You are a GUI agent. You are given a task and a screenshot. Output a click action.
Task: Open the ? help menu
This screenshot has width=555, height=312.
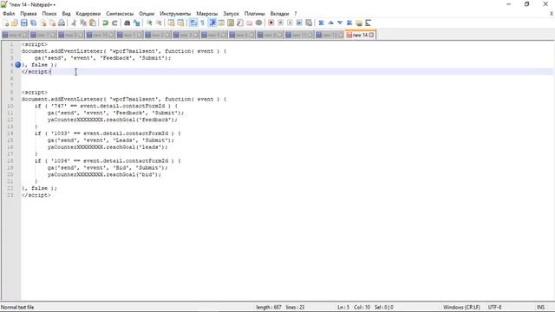click(x=296, y=14)
